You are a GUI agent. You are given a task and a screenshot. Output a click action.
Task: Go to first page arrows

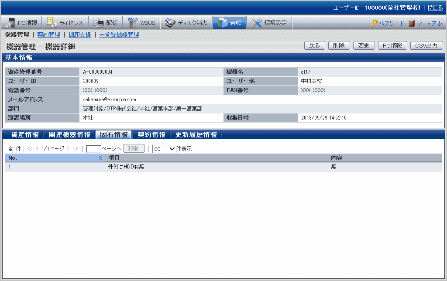[30, 148]
